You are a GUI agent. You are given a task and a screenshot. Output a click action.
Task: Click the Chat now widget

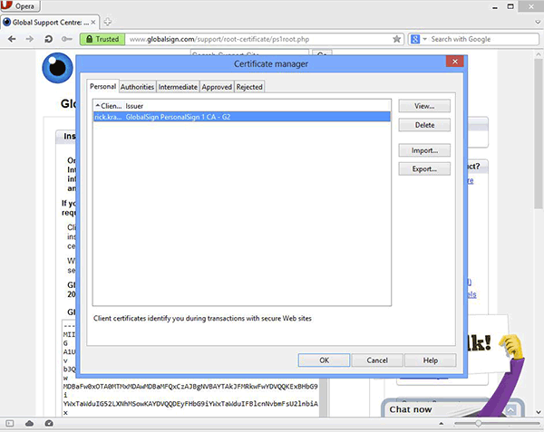(411, 409)
